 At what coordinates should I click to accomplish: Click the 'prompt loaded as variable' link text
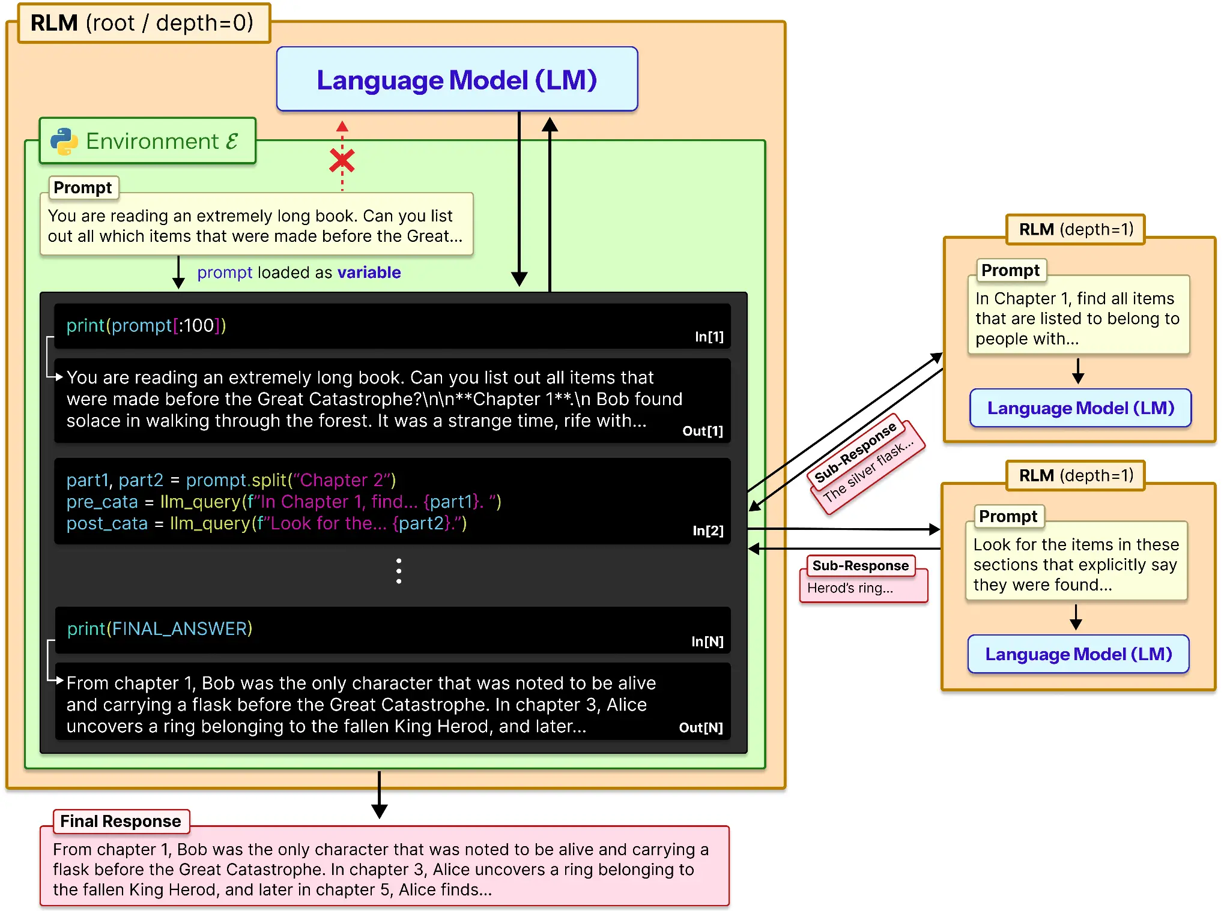pos(298,272)
